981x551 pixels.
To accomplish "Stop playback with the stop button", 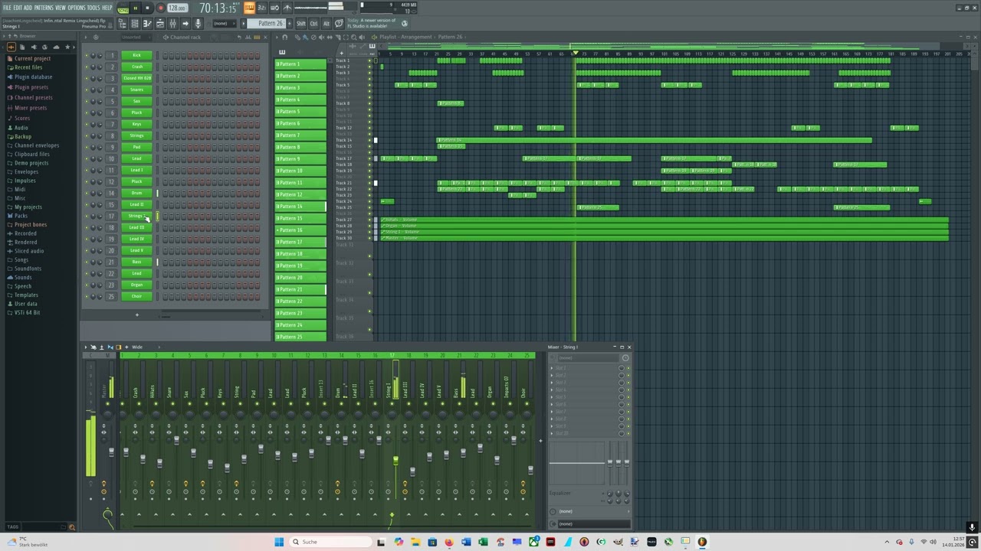I will pos(147,8).
